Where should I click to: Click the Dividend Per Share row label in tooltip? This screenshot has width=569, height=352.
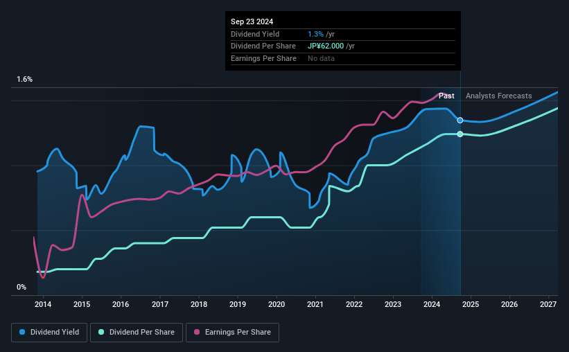click(x=263, y=46)
